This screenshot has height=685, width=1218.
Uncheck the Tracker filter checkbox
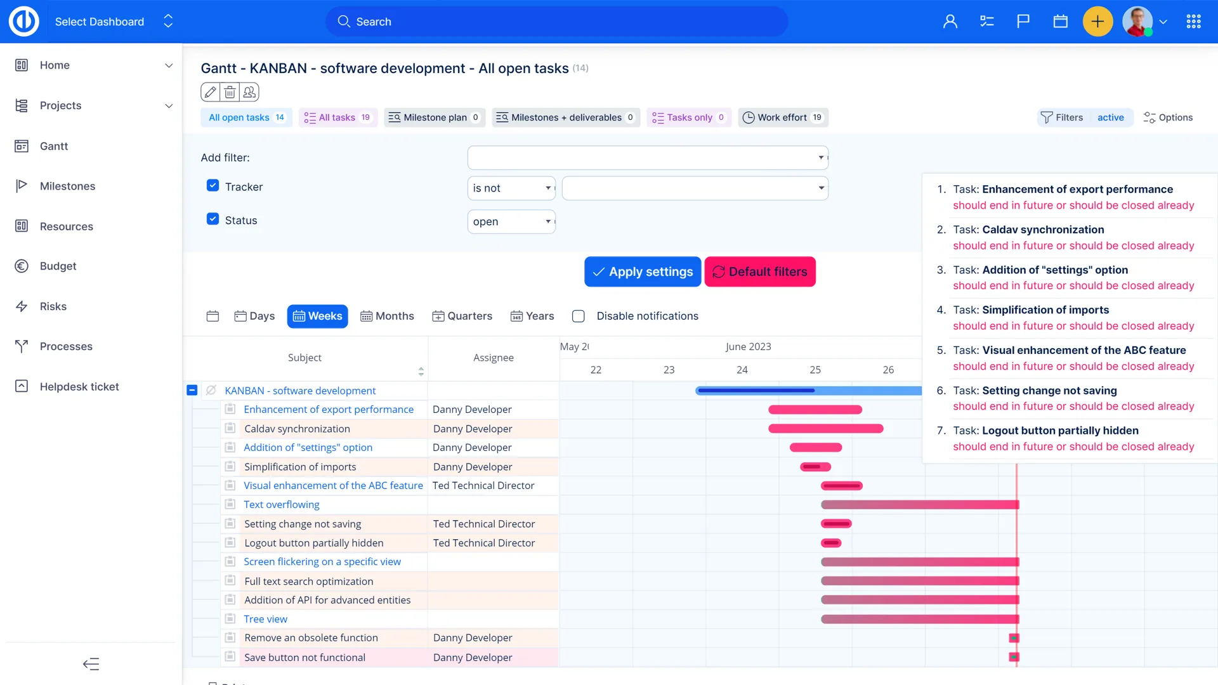[213, 186]
